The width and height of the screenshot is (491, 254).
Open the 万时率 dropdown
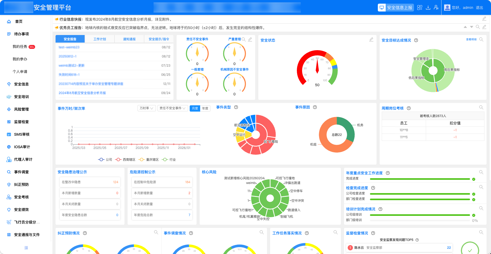click(146, 108)
